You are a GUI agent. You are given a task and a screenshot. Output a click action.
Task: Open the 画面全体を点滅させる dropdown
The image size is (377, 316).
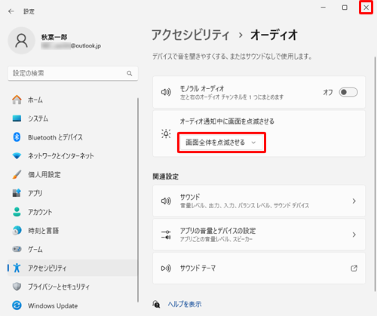click(222, 143)
